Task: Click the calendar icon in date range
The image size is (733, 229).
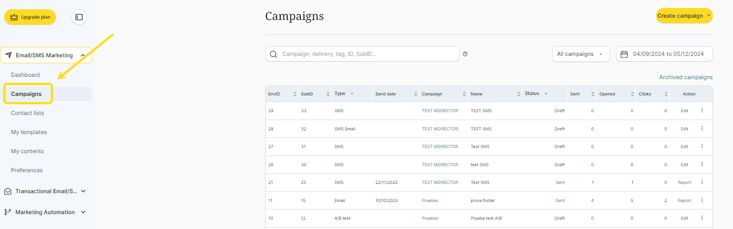Action: click(x=624, y=54)
